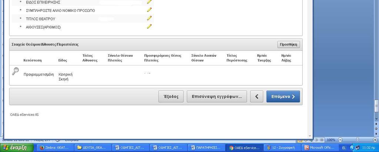379x152 pixels.
Task: Click Word 100% zoom level
Action: [331, 140]
